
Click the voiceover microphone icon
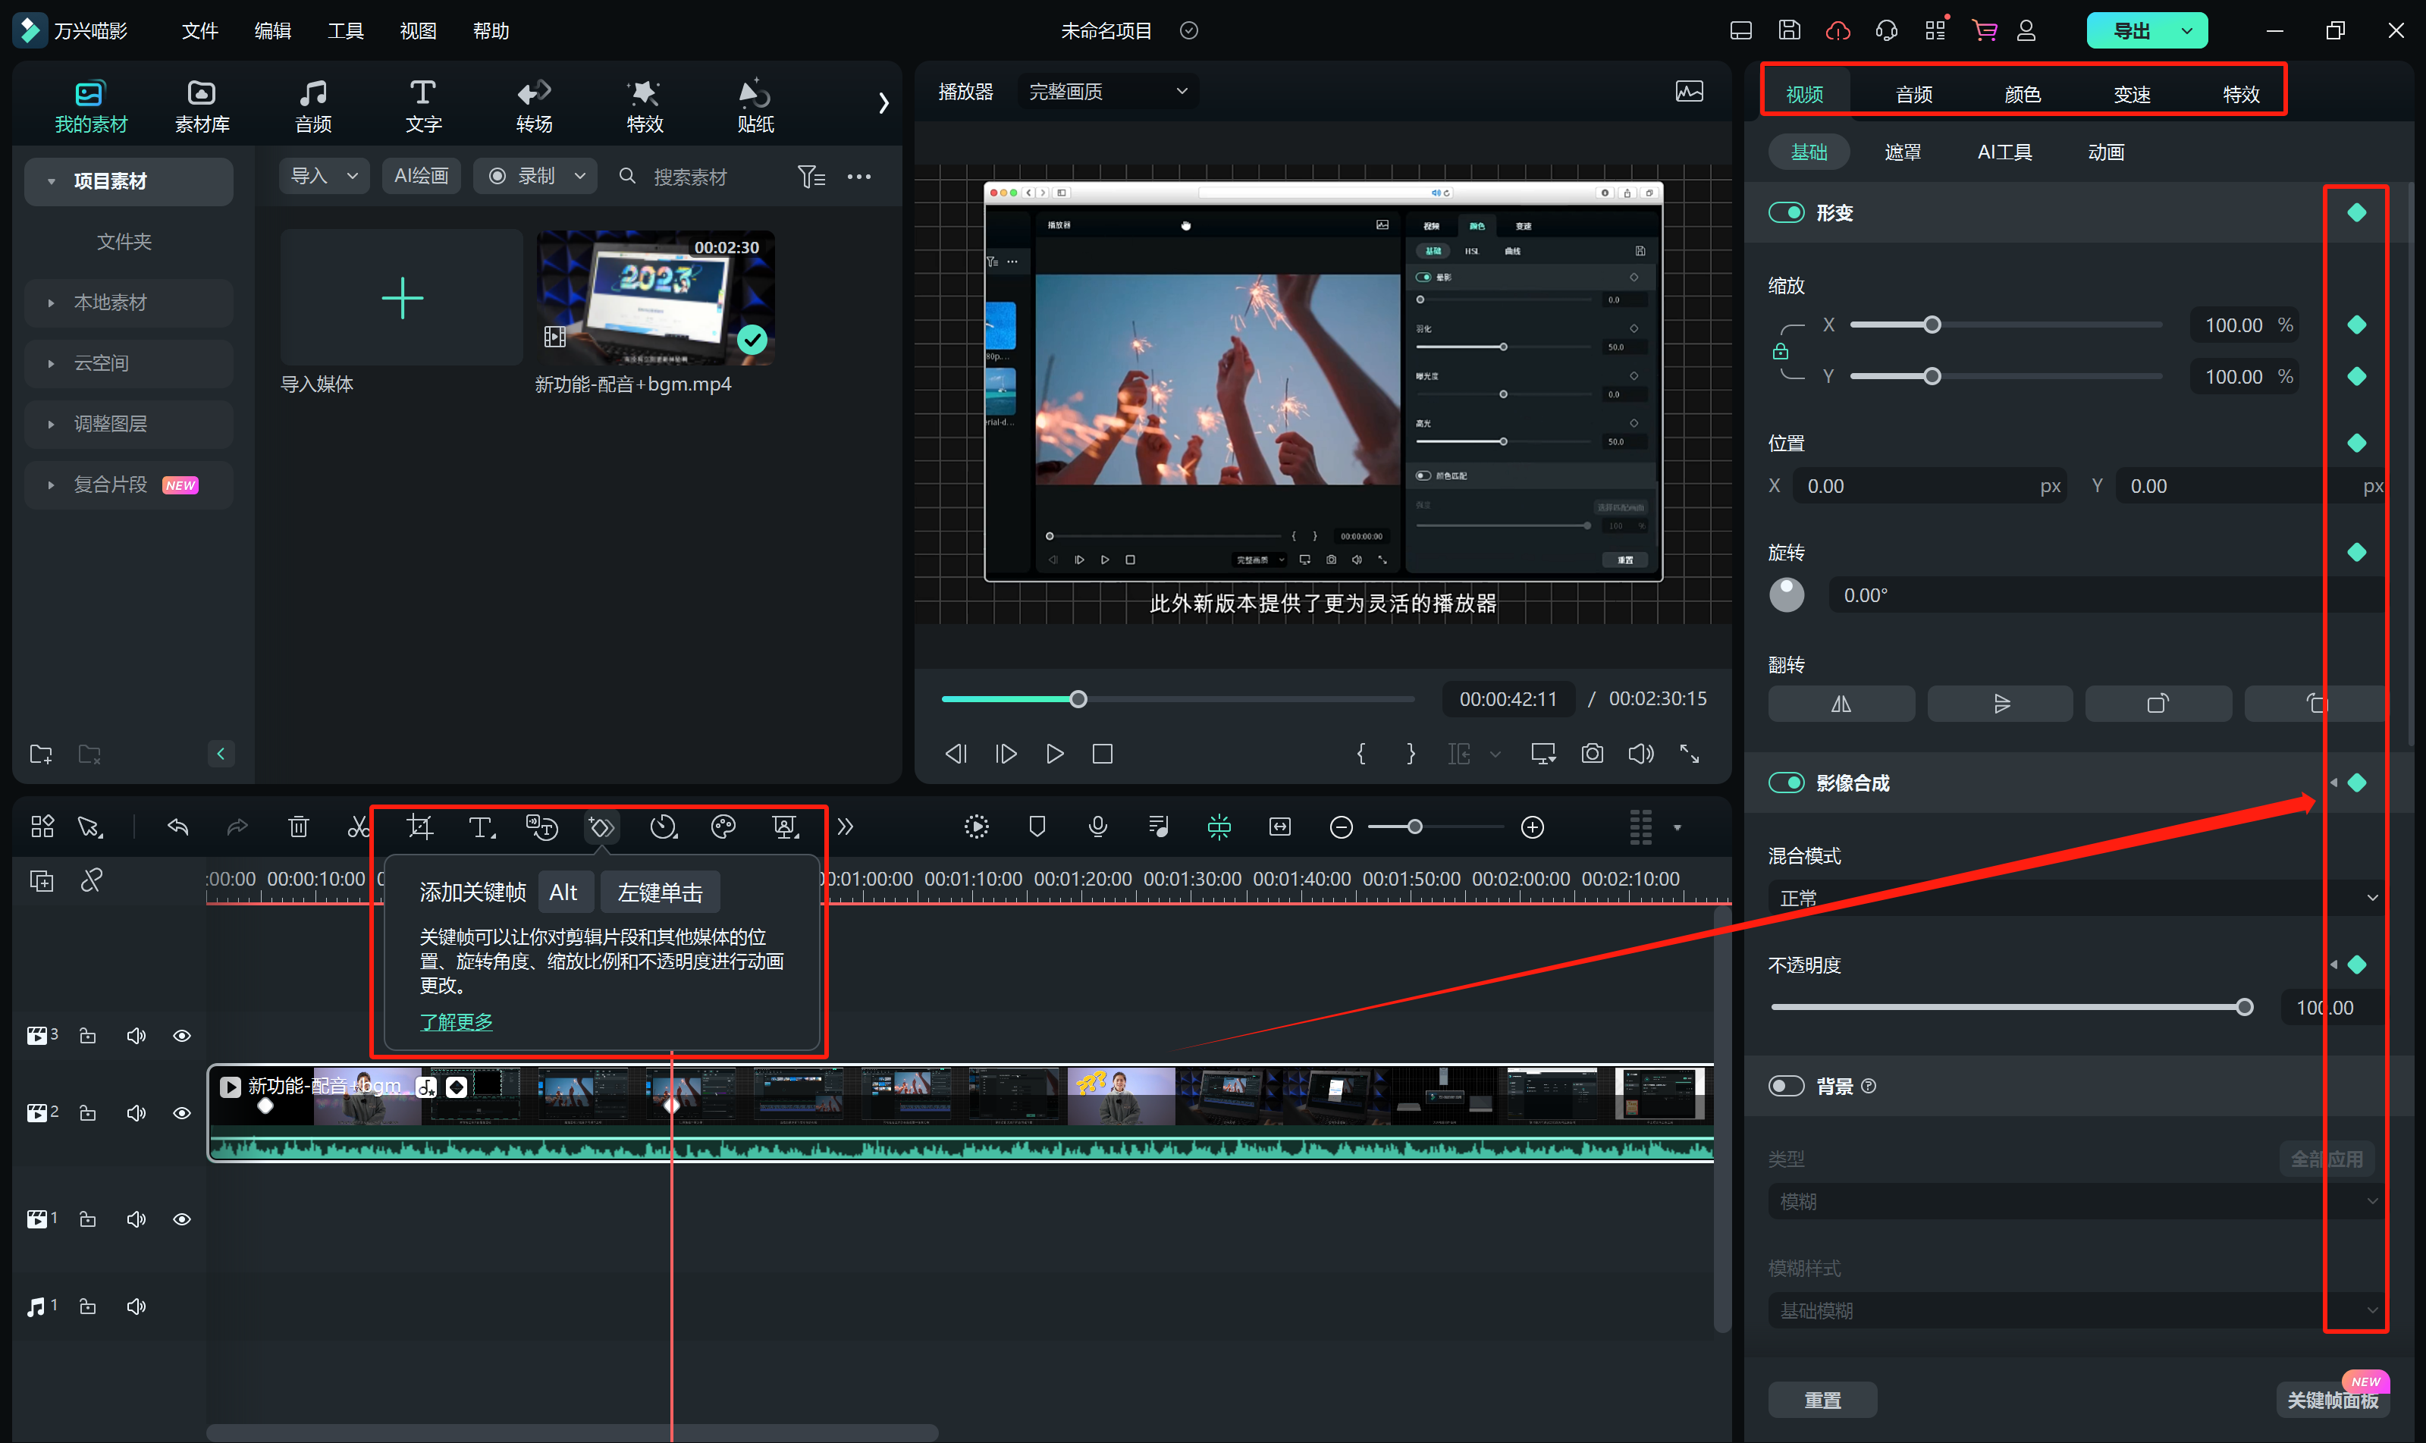(x=1098, y=827)
